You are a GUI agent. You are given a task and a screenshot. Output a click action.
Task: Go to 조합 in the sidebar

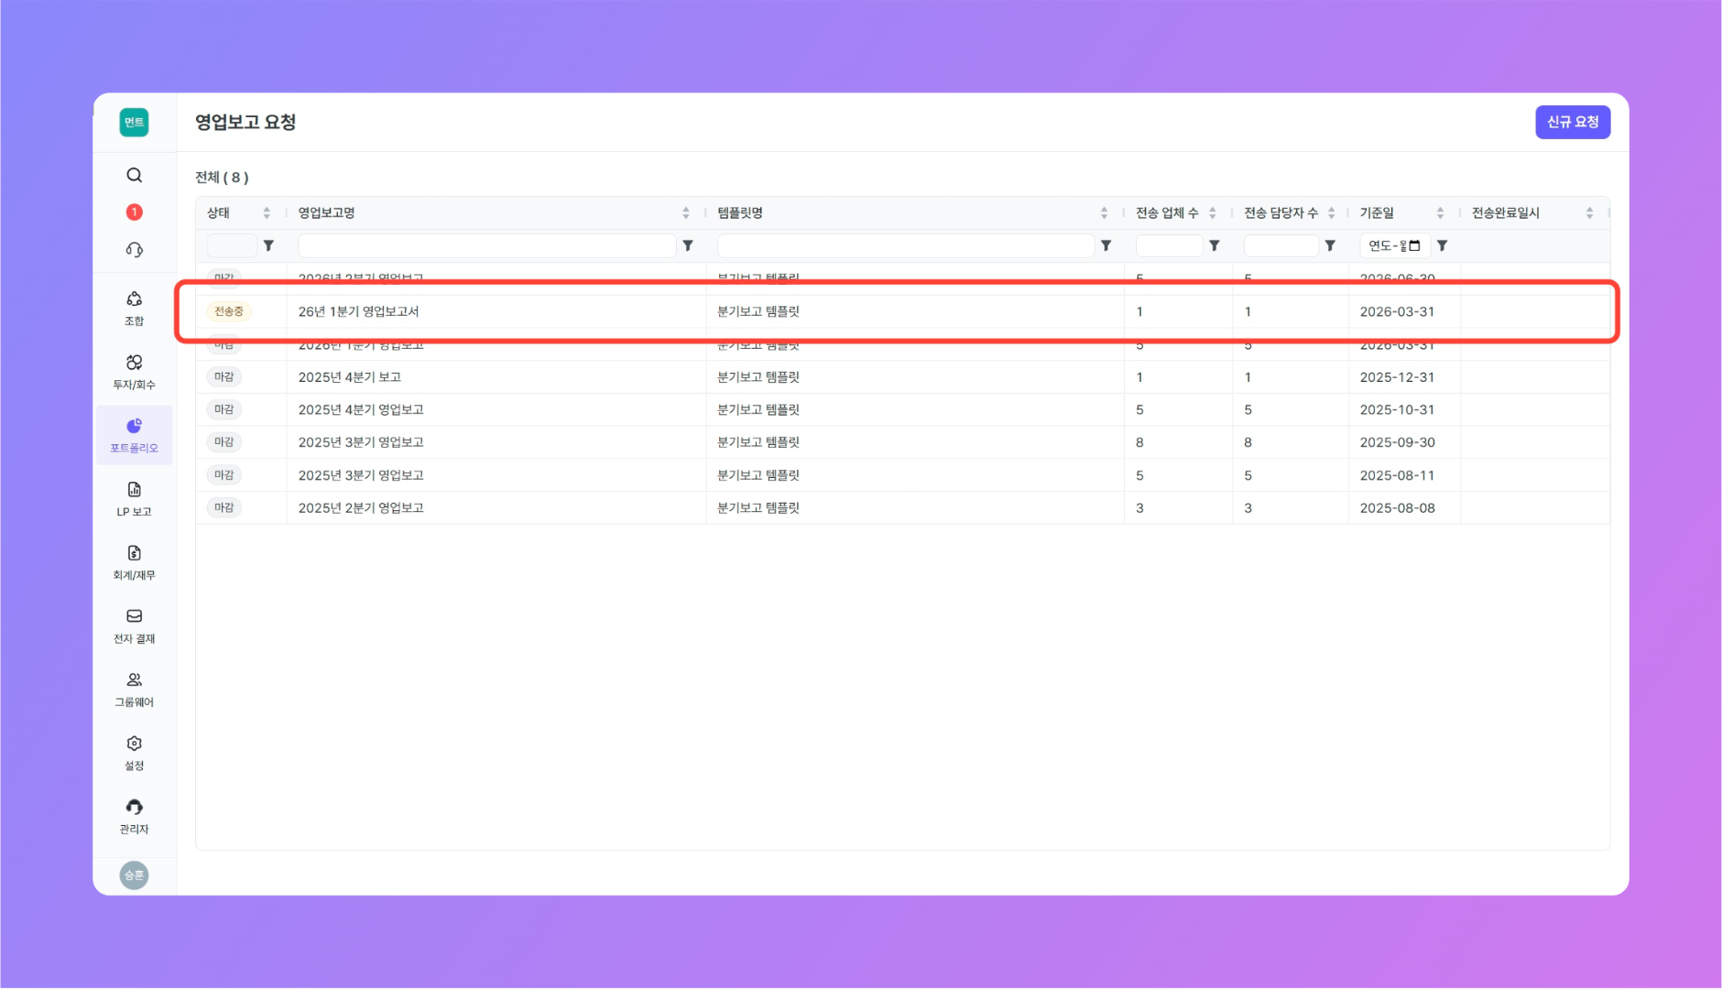[x=134, y=309]
